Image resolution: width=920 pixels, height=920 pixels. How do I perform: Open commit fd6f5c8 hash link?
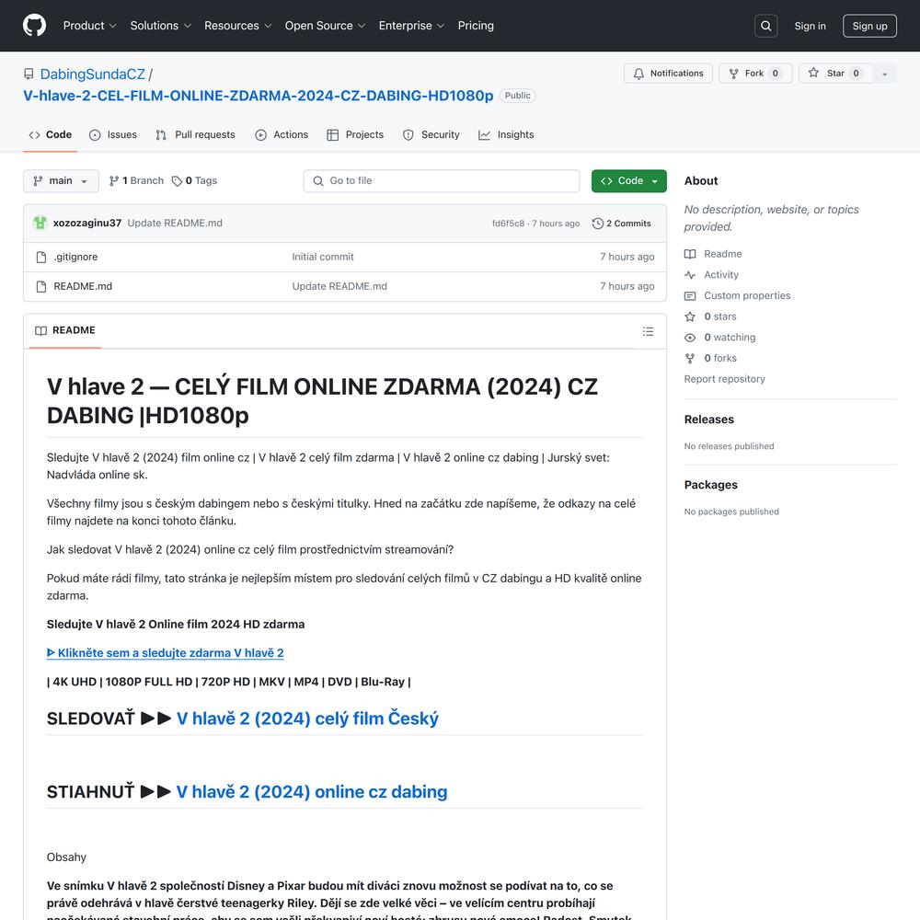point(508,224)
